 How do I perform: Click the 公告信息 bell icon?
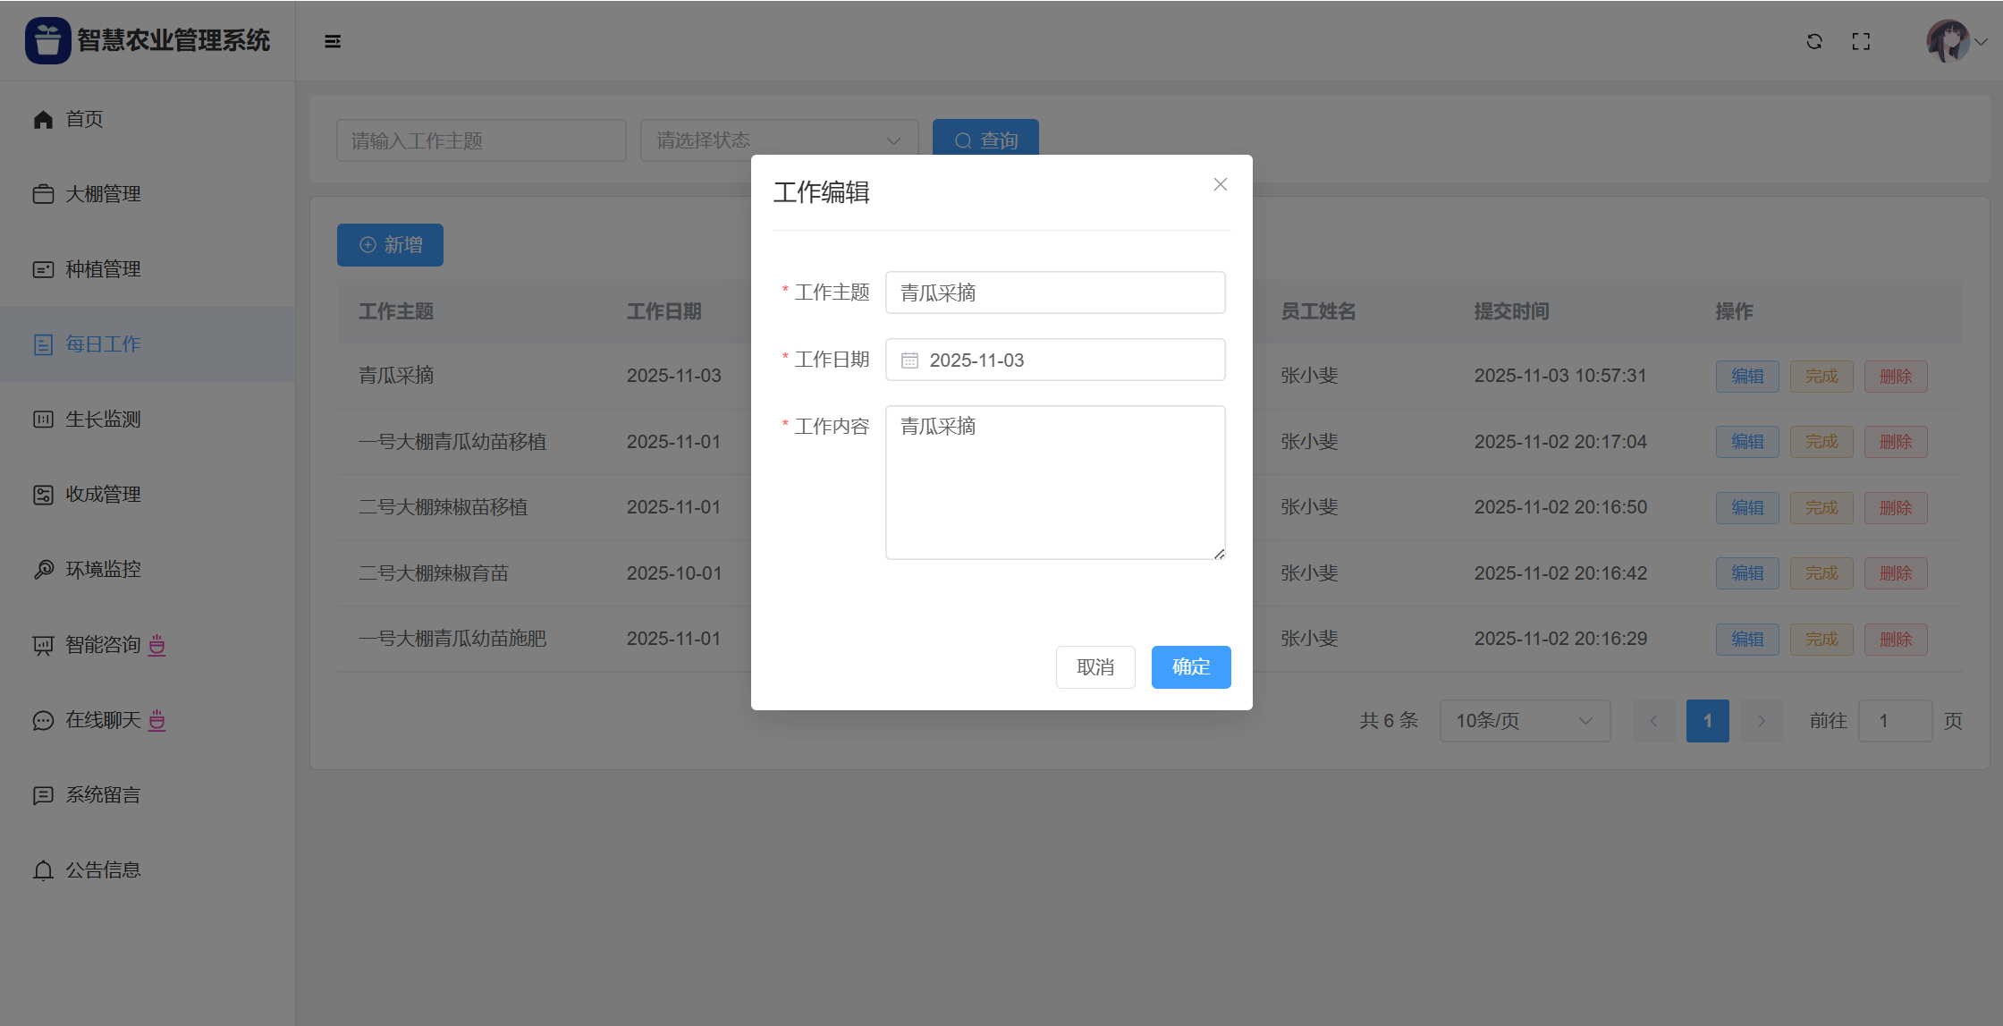pos(43,870)
